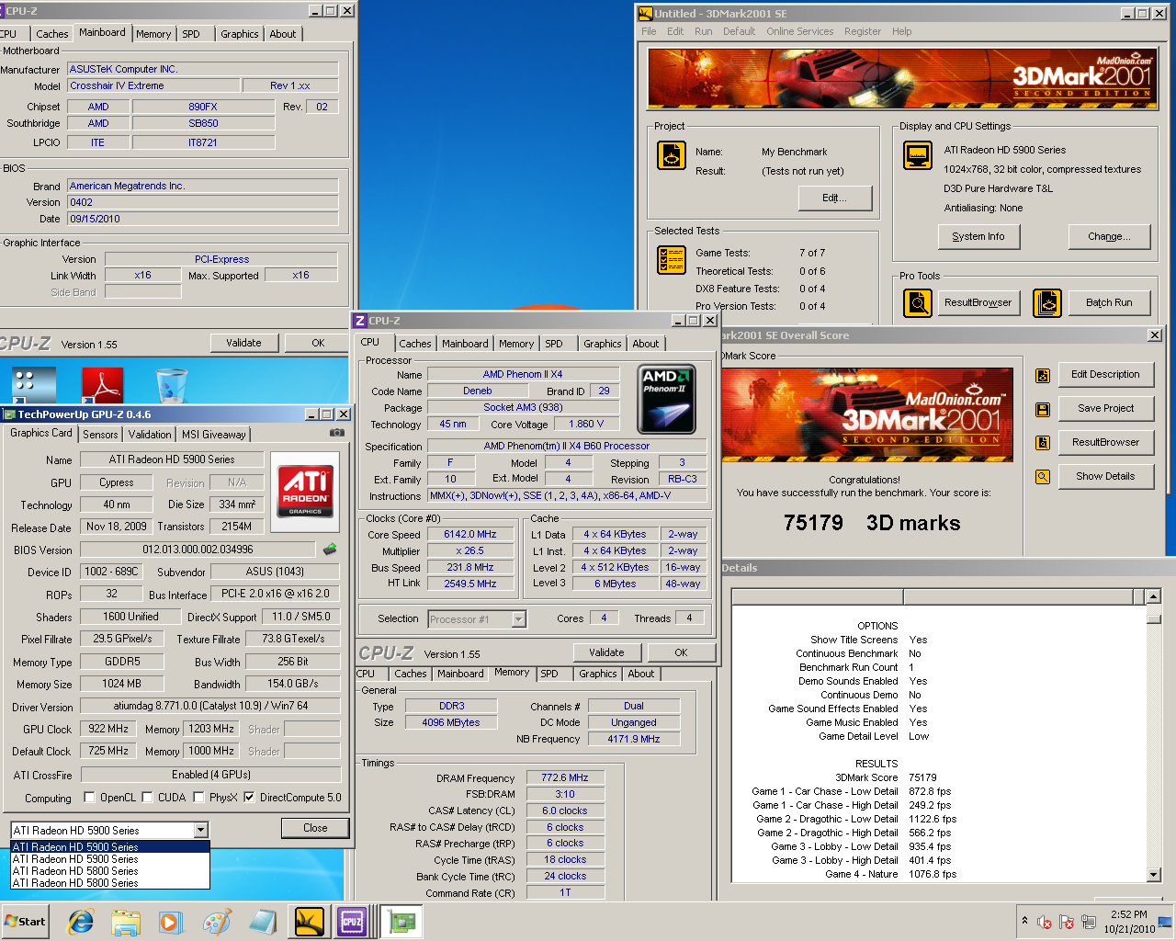
Task: Open the Sensors tab in GPU-Z
Action: (x=100, y=435)
